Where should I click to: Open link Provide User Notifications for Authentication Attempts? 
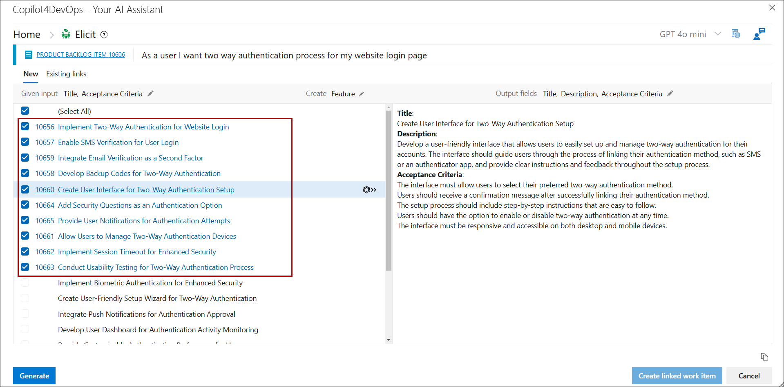click(144, 221)
